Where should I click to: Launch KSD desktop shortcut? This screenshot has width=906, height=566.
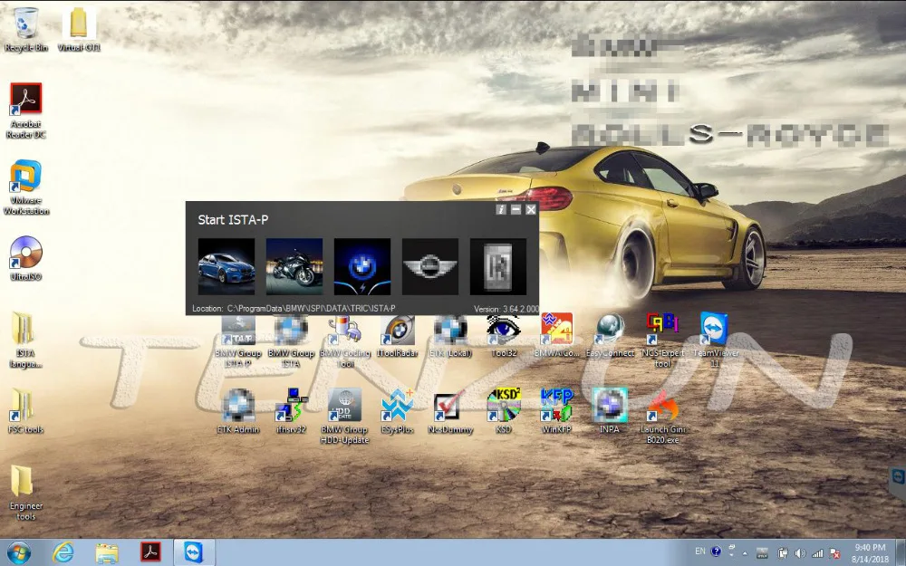coord(503,411)
